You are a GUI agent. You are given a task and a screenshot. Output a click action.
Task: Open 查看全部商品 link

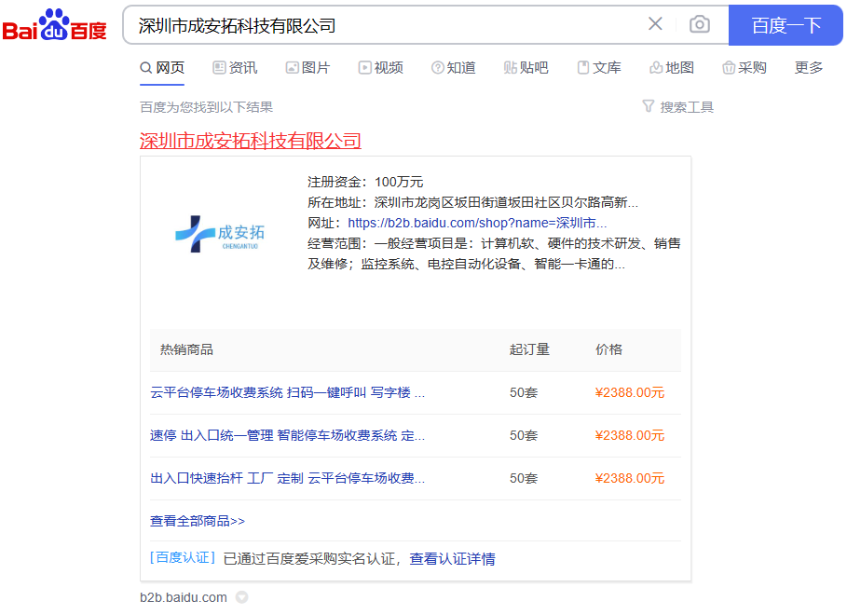point(198,521)
